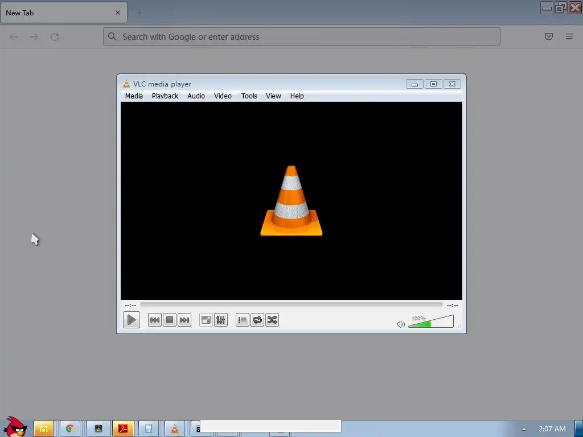Open the Media menu

click(x=134, y=96)
